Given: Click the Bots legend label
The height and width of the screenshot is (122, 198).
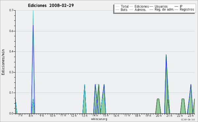Looking at the screenshot, I should point(124,10).
